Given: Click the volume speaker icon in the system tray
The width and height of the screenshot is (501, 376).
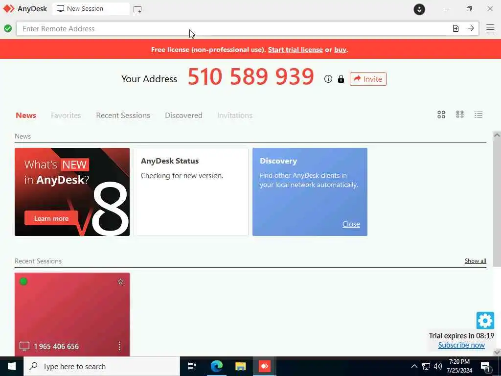Looking at the screenshot, I should pos(438,366).
